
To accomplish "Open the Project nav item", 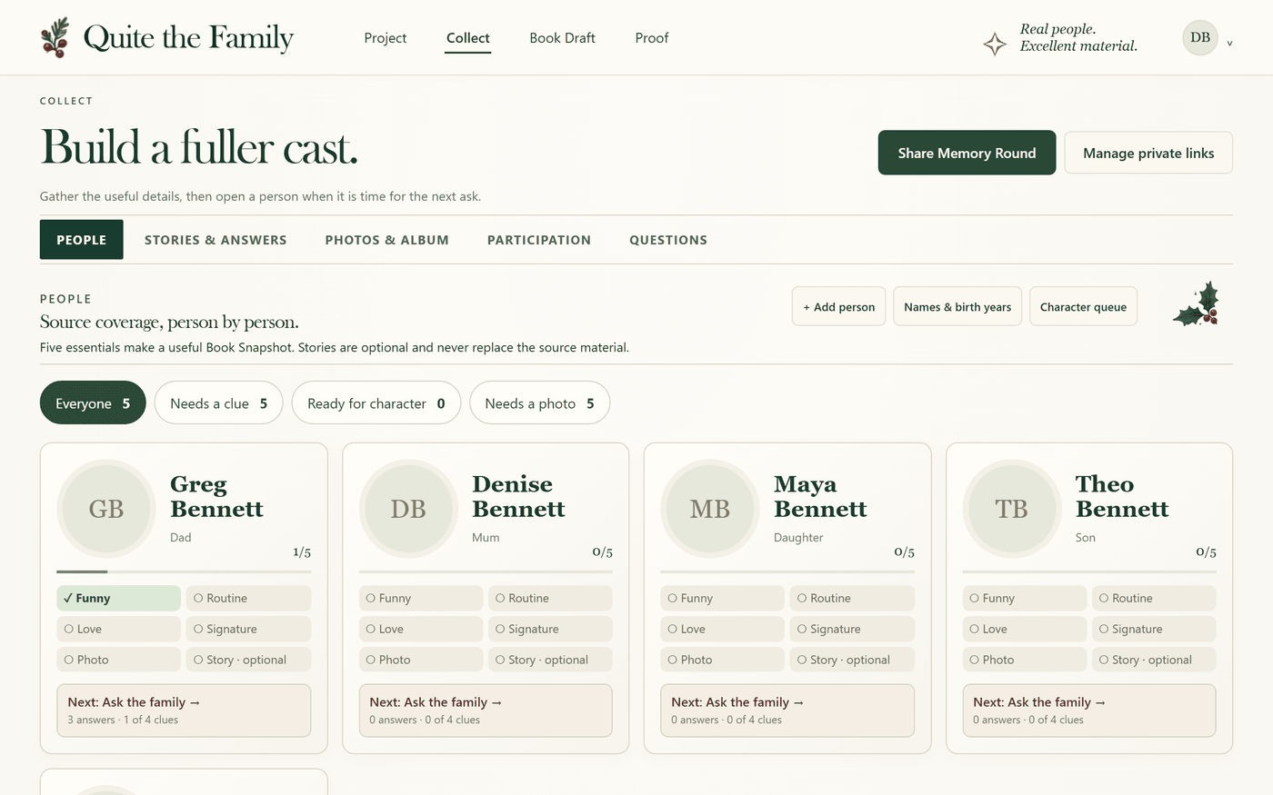I will pyautogui.click(x=386, y=38).
